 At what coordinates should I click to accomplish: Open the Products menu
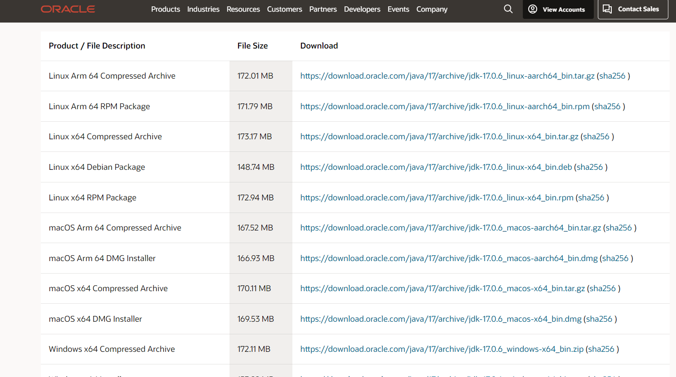165,9
